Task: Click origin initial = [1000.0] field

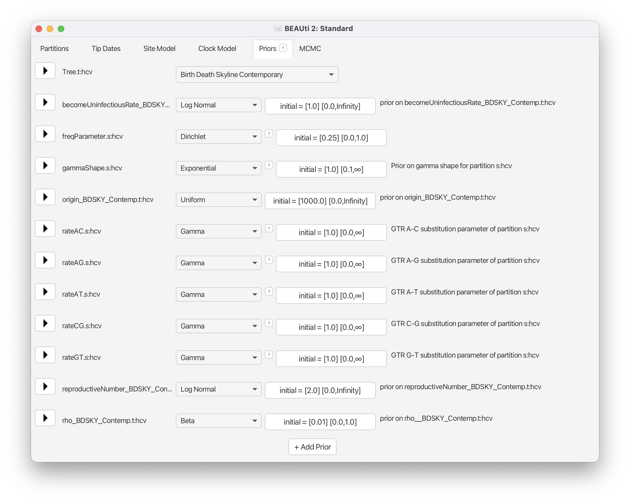Action: [x=320, y=201]
